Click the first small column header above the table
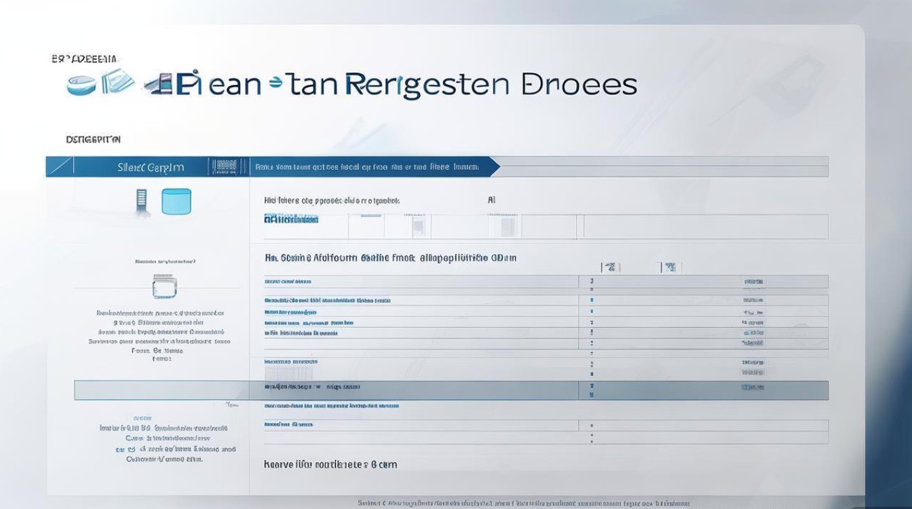The image size is (912, 509). click(609, 267)
